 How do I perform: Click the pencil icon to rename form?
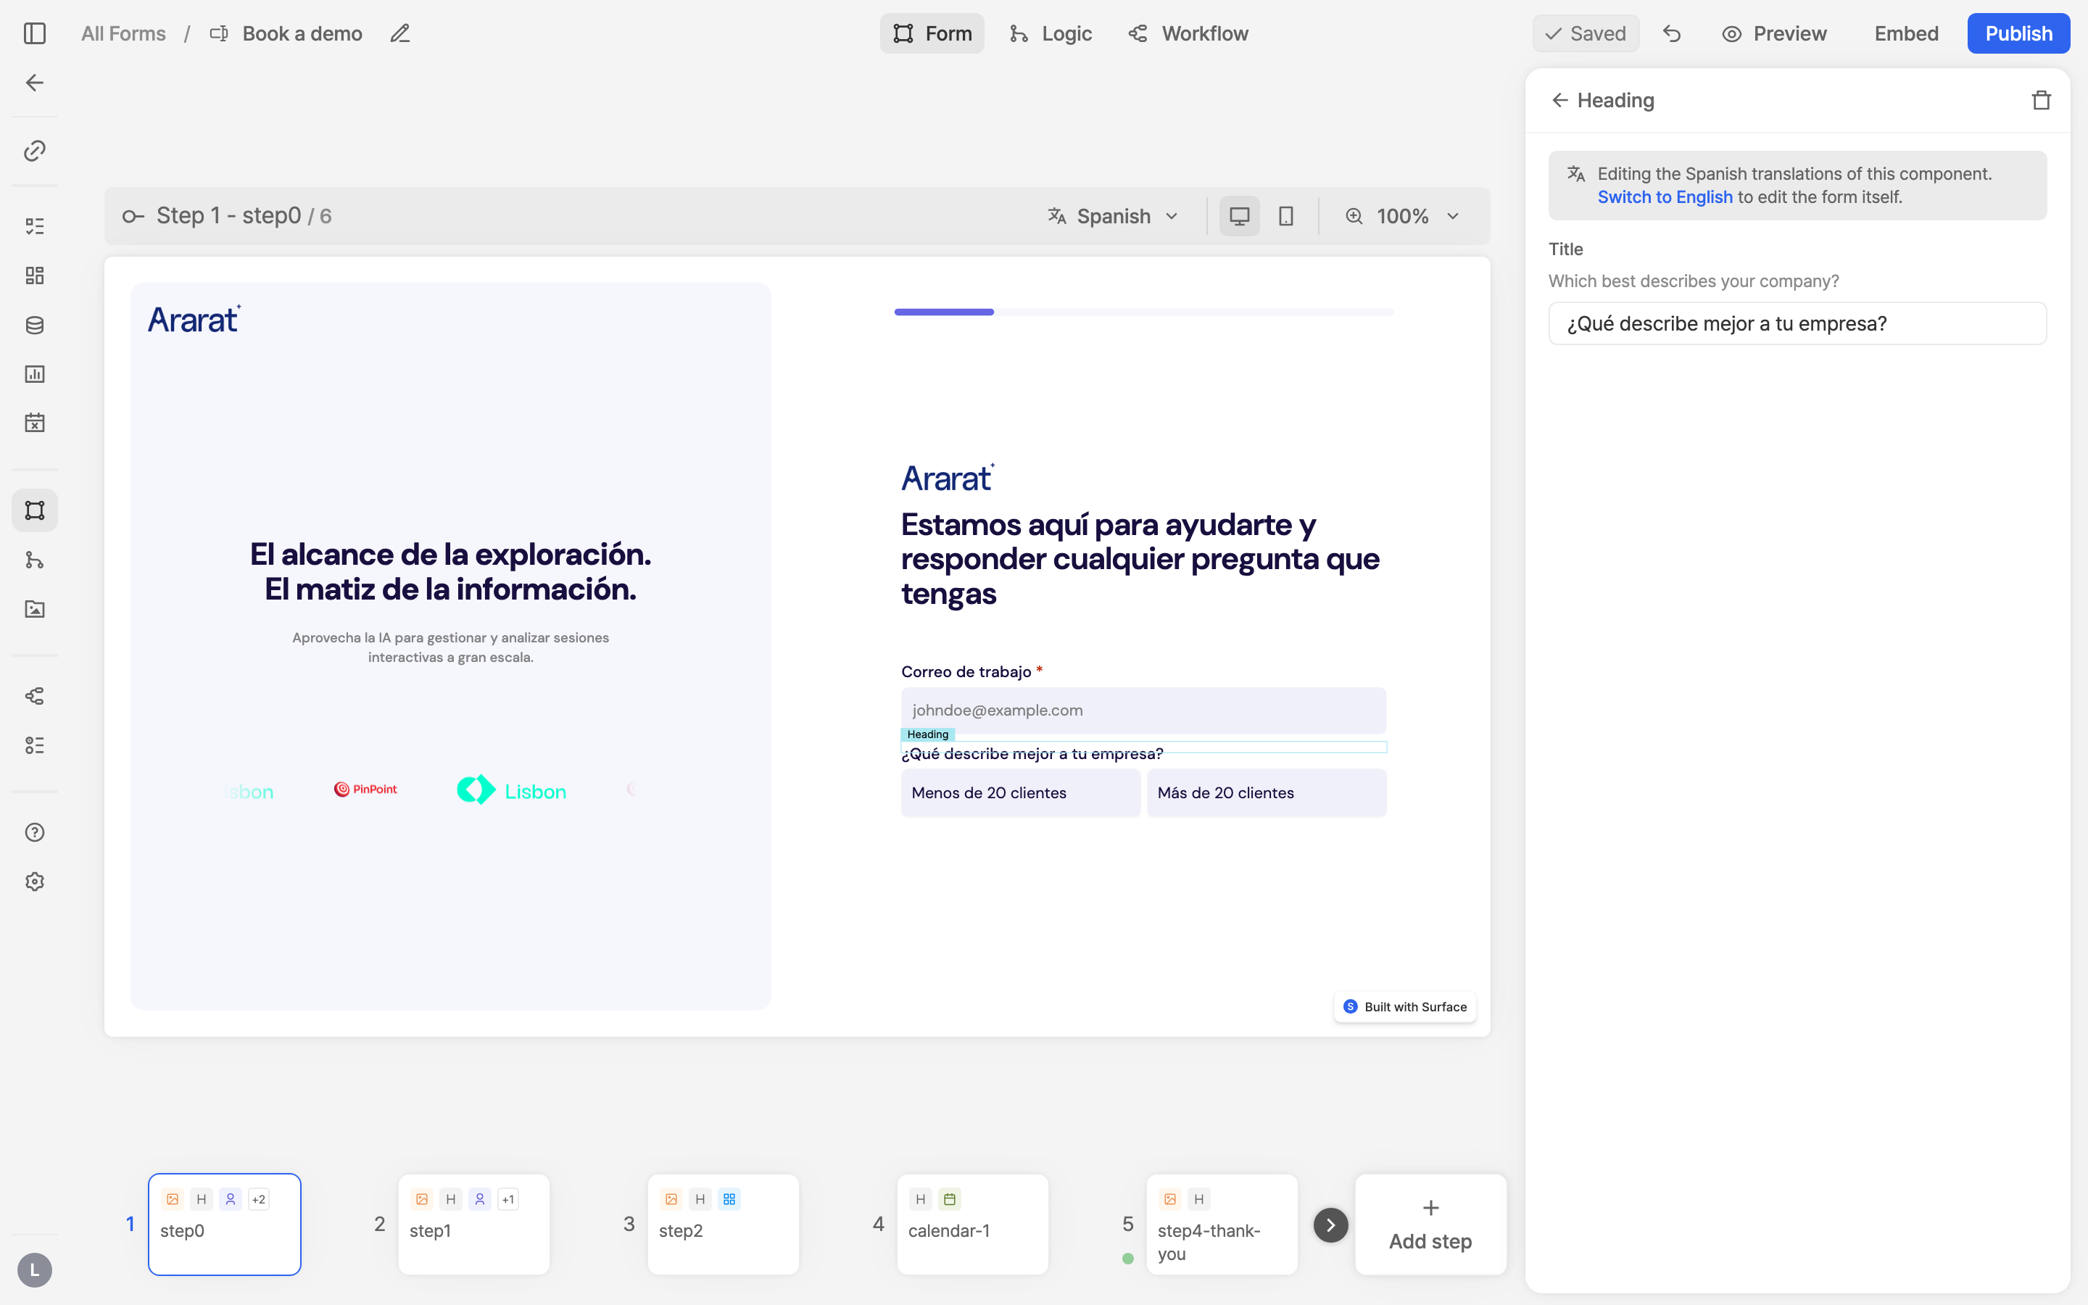399,33
